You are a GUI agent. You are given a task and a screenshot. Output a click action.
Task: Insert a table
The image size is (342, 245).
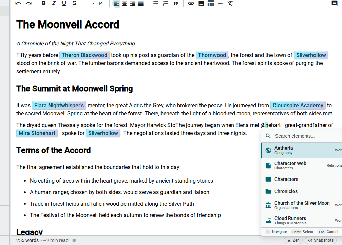coord(211,3)
